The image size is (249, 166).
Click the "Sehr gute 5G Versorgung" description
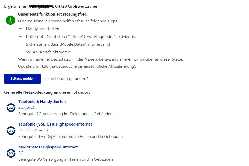65,159
